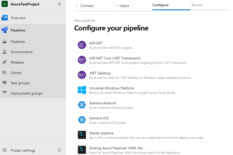Click the .NET Desktop purple icon

82,75
